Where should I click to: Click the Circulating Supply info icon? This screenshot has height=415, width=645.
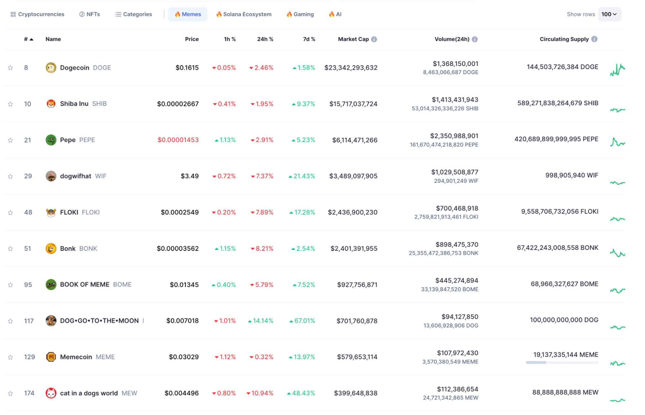(594, 39)
